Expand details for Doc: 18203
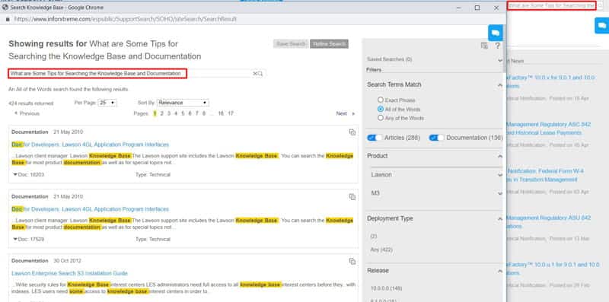This screenshot has height=302, width=609. (15, 175)
